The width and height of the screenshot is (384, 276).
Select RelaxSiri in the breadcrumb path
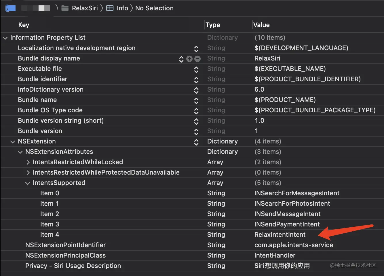pyautogui.click(x=85, y=8)
